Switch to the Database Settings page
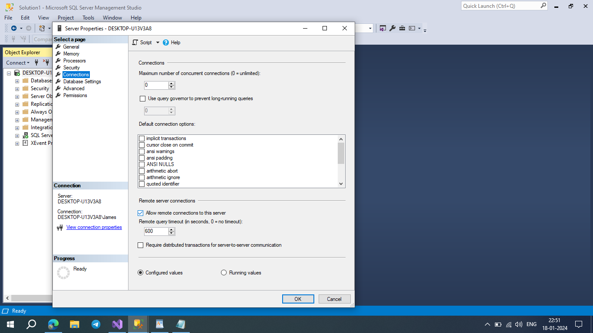The width and height of the screenshot is (593, 333). point(82,82)
